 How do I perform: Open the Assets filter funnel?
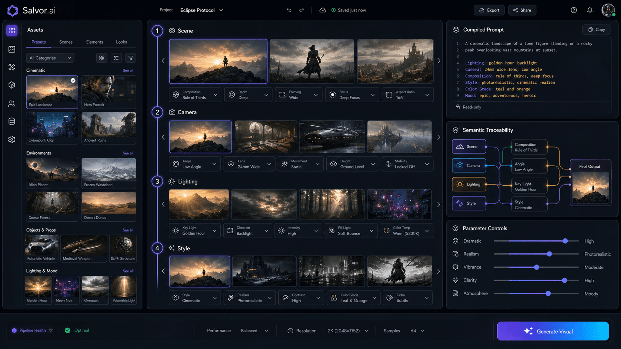coord(131,58)
